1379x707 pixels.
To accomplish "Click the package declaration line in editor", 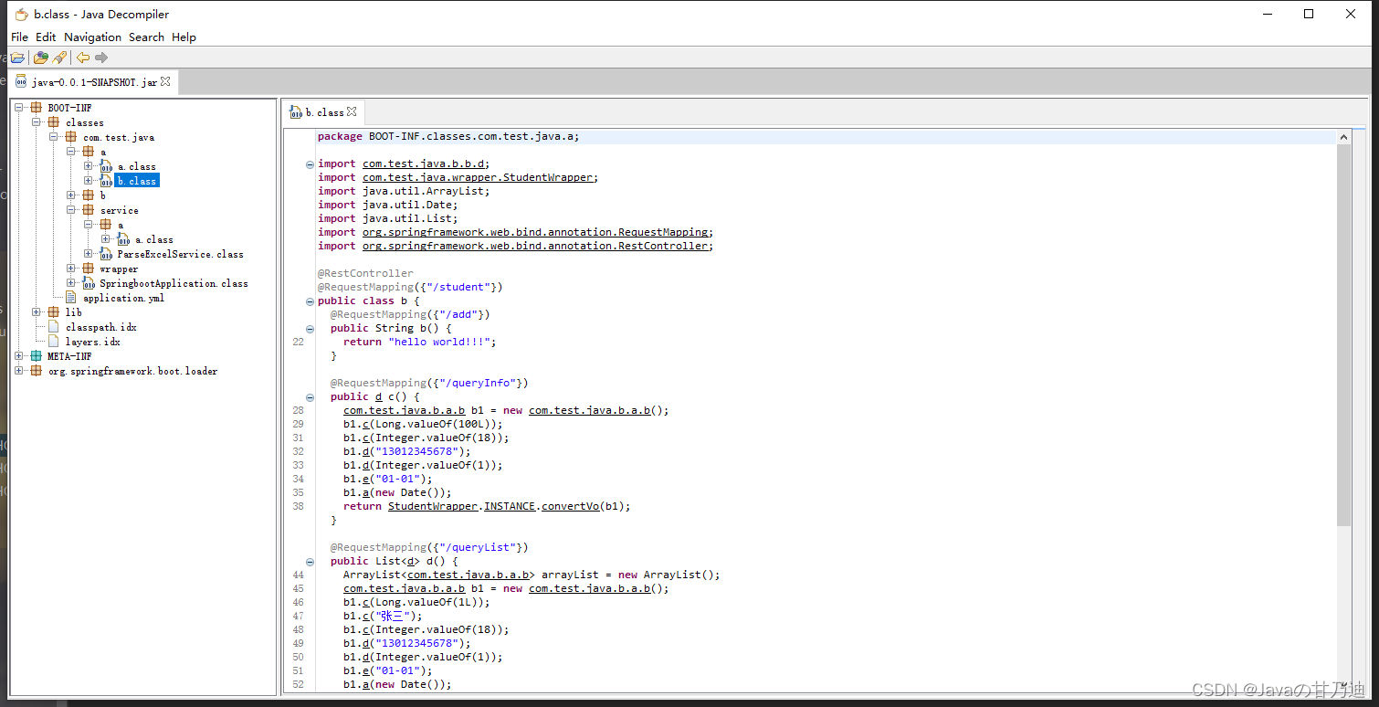I will pyautogui.click(x=826, y=137).
